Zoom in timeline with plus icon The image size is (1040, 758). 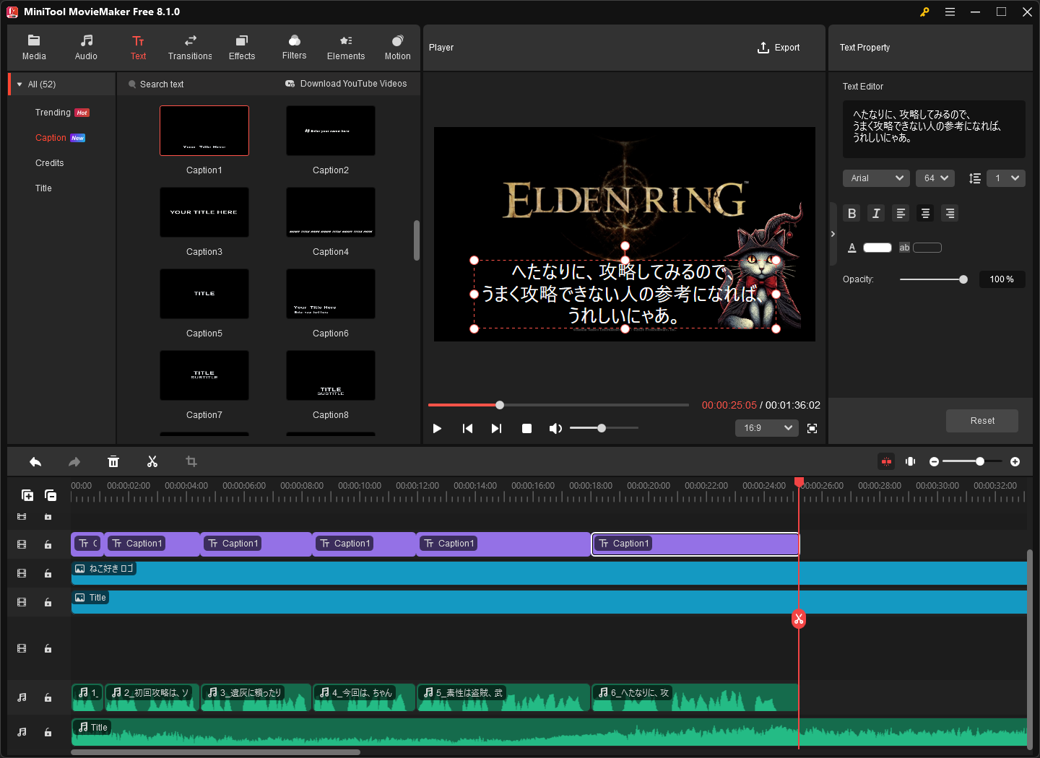[1015, 462]
